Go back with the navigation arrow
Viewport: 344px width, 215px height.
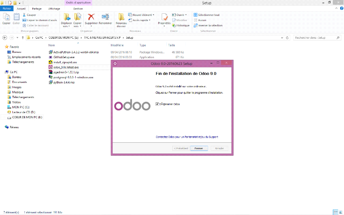[5, 38]
